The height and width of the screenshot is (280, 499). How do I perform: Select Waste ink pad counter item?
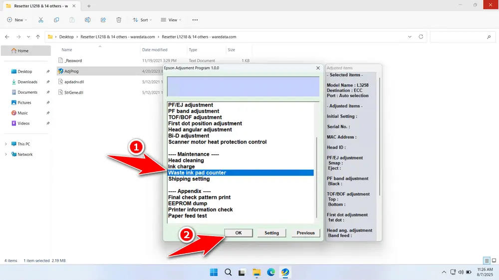point(241,172)
